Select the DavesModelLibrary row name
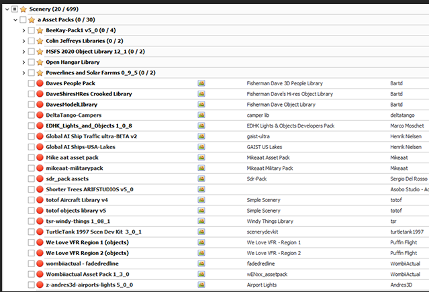 tap(72, 105)
